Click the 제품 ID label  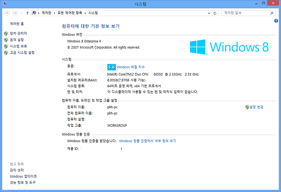[73, 148]
